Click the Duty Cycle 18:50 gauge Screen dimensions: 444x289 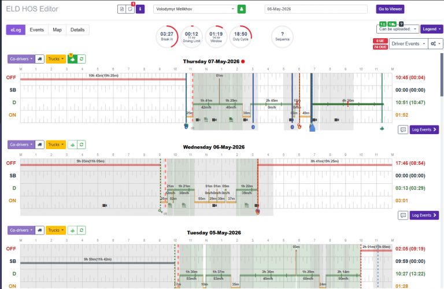240,36
